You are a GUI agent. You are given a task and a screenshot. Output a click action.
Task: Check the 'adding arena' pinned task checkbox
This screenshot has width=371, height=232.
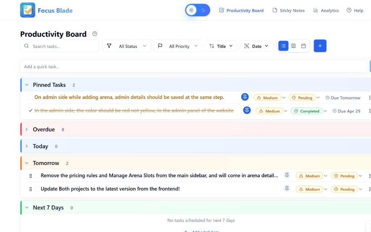[30, 97]
